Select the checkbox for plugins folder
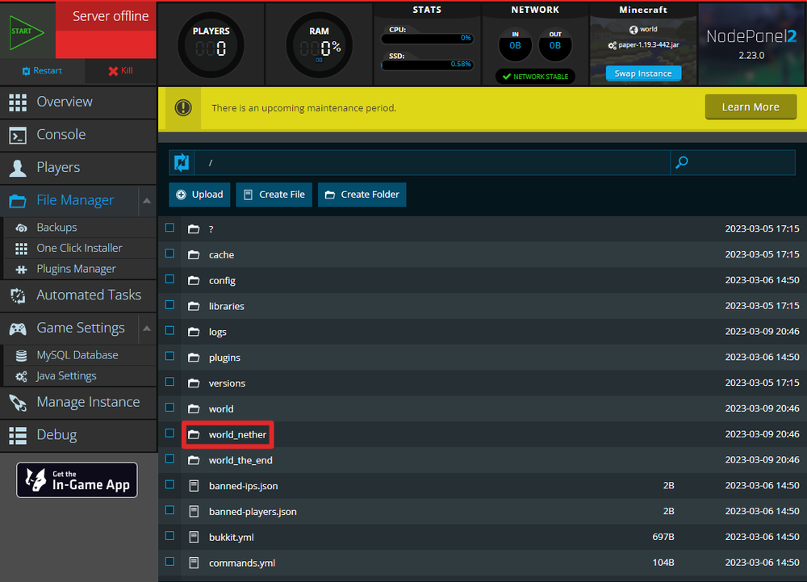This screenshot has width=807, height=582. click(x=169, y=356)
